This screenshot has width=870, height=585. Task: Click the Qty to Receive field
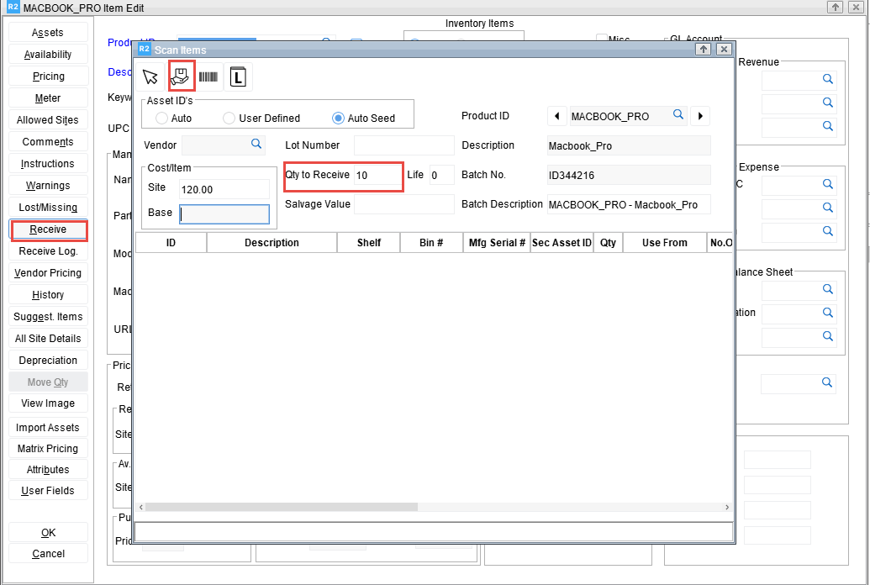pyautogui.click(x=377, y=176)
